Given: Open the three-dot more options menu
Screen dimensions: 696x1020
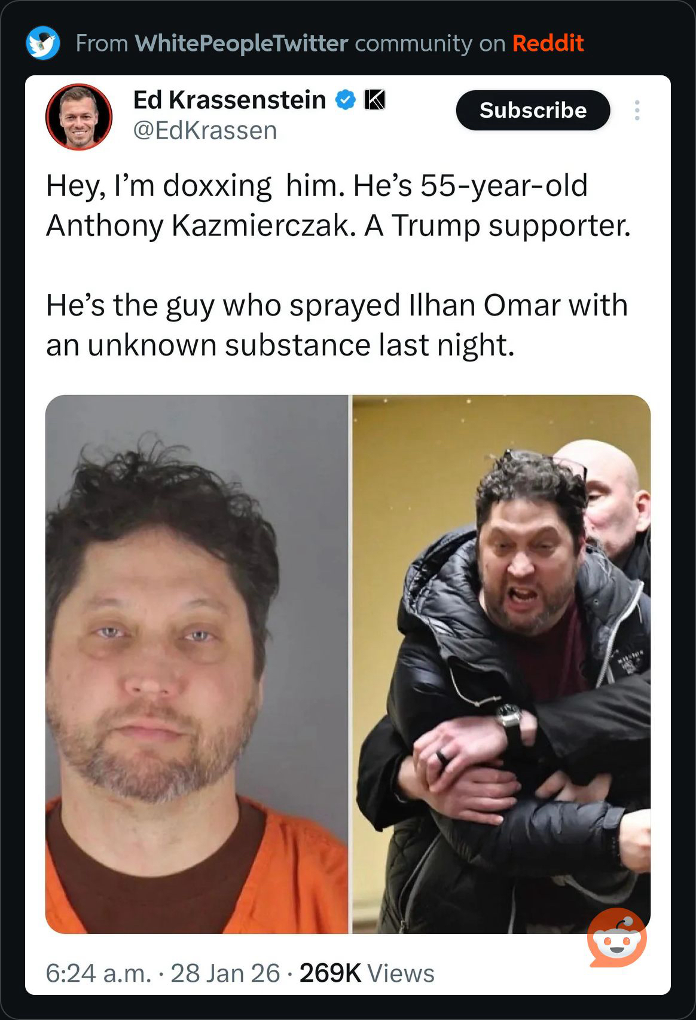Looking at the screenshot, I should tap(637, 111).
